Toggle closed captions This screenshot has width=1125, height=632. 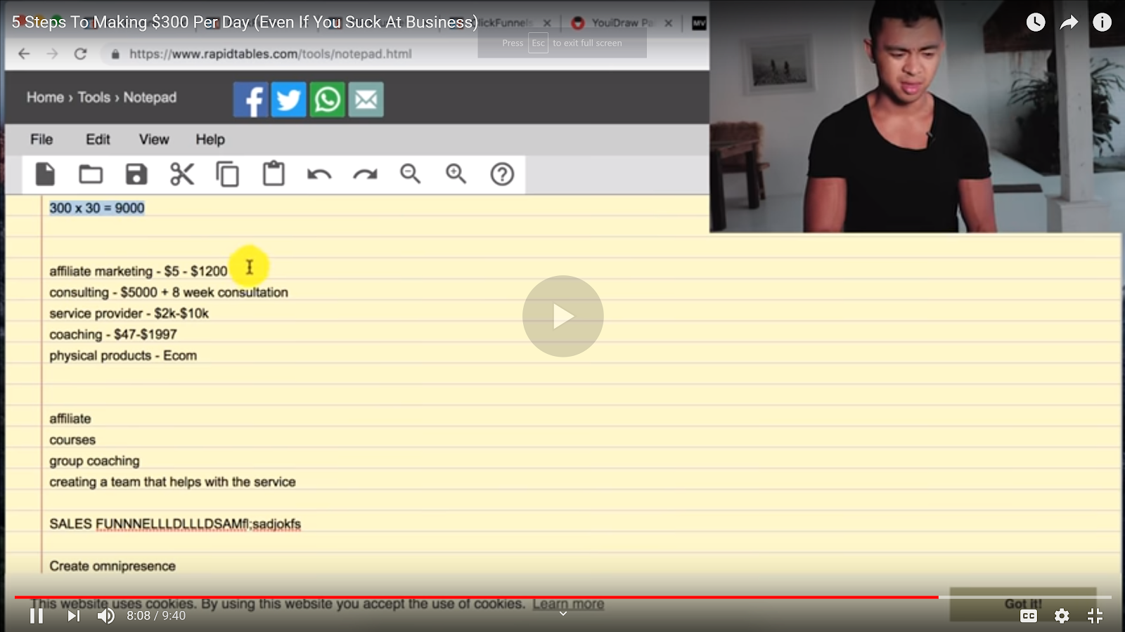pos(1029,616)
